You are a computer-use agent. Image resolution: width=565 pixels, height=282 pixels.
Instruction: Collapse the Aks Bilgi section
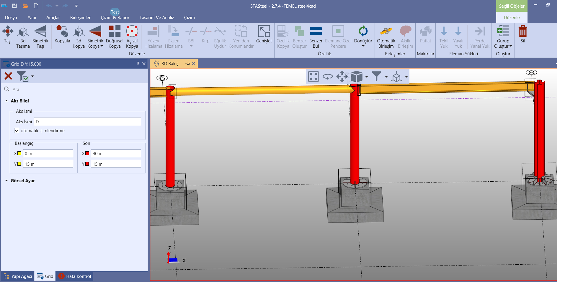pos(6,101)
